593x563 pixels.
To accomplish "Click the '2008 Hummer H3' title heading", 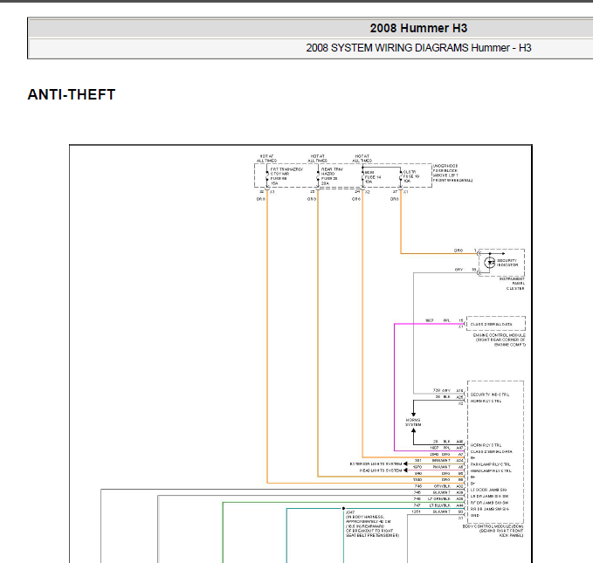I will [418, 28].
